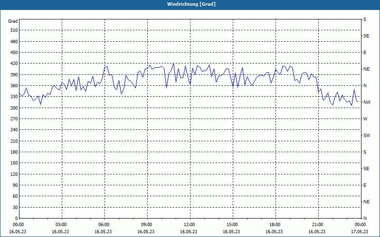Image resolution: width=380 pixels, height=237 pixels.
Task: Select the 480 y-axis value
Action: click(14, 41)
